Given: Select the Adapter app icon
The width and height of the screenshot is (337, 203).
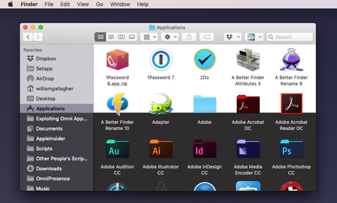Looking at the screenshot, I should [x=161, y=104].
